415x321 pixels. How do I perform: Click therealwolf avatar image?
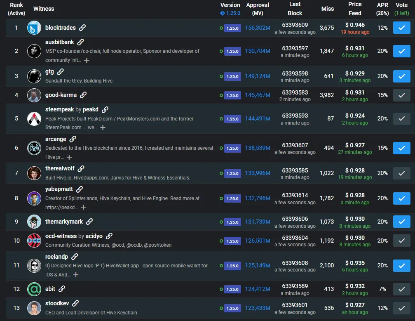pyautogui.click(x=34, y=173)
